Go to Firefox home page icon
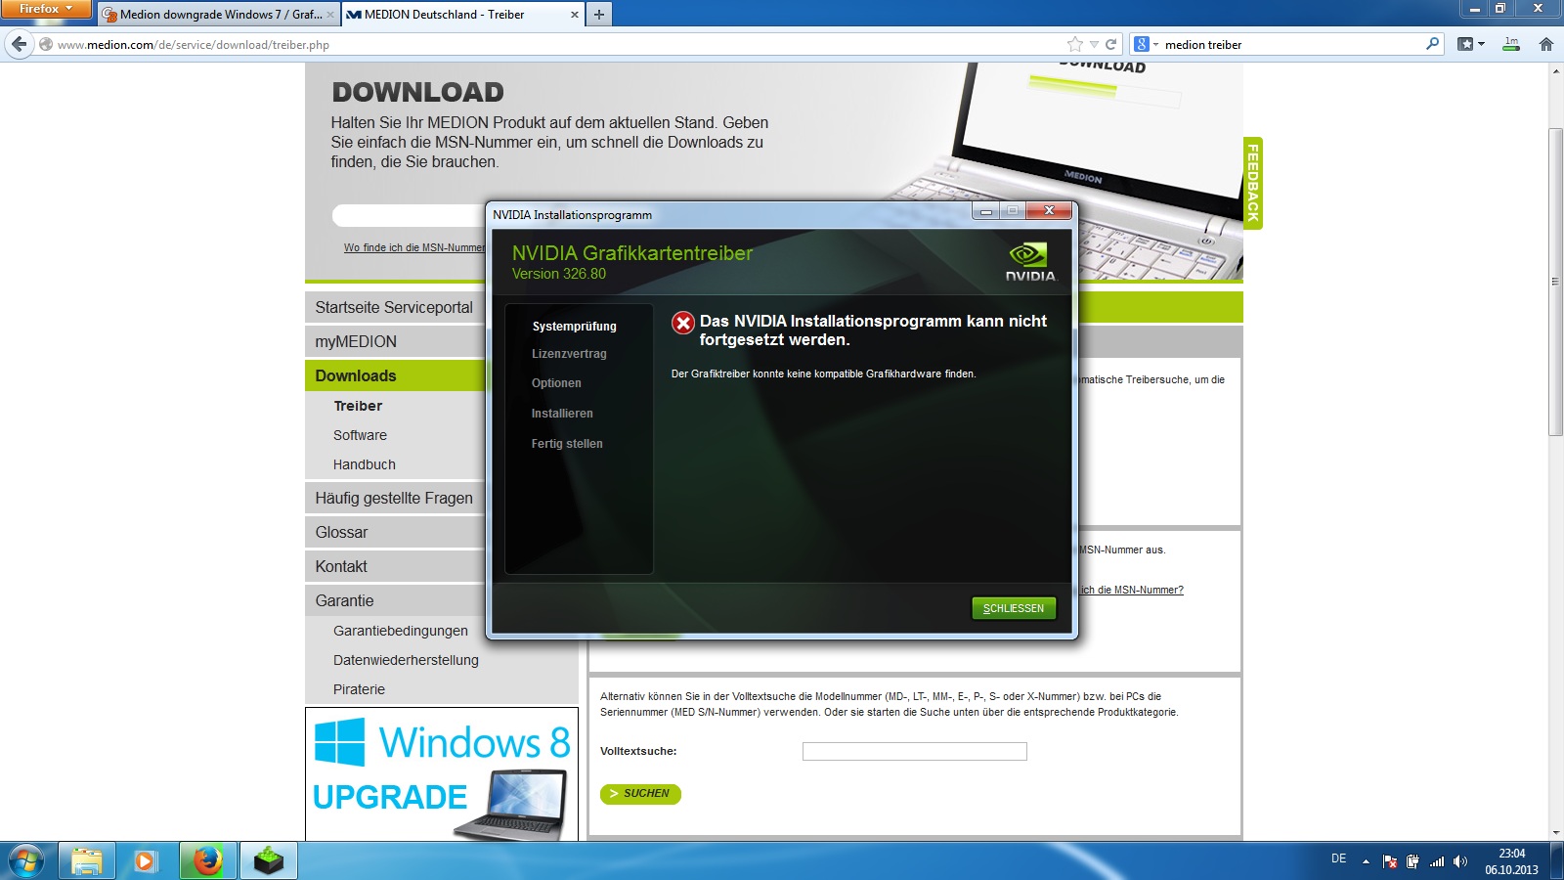The width and height of the screenshot is (1564, 880). [1545, 44]
